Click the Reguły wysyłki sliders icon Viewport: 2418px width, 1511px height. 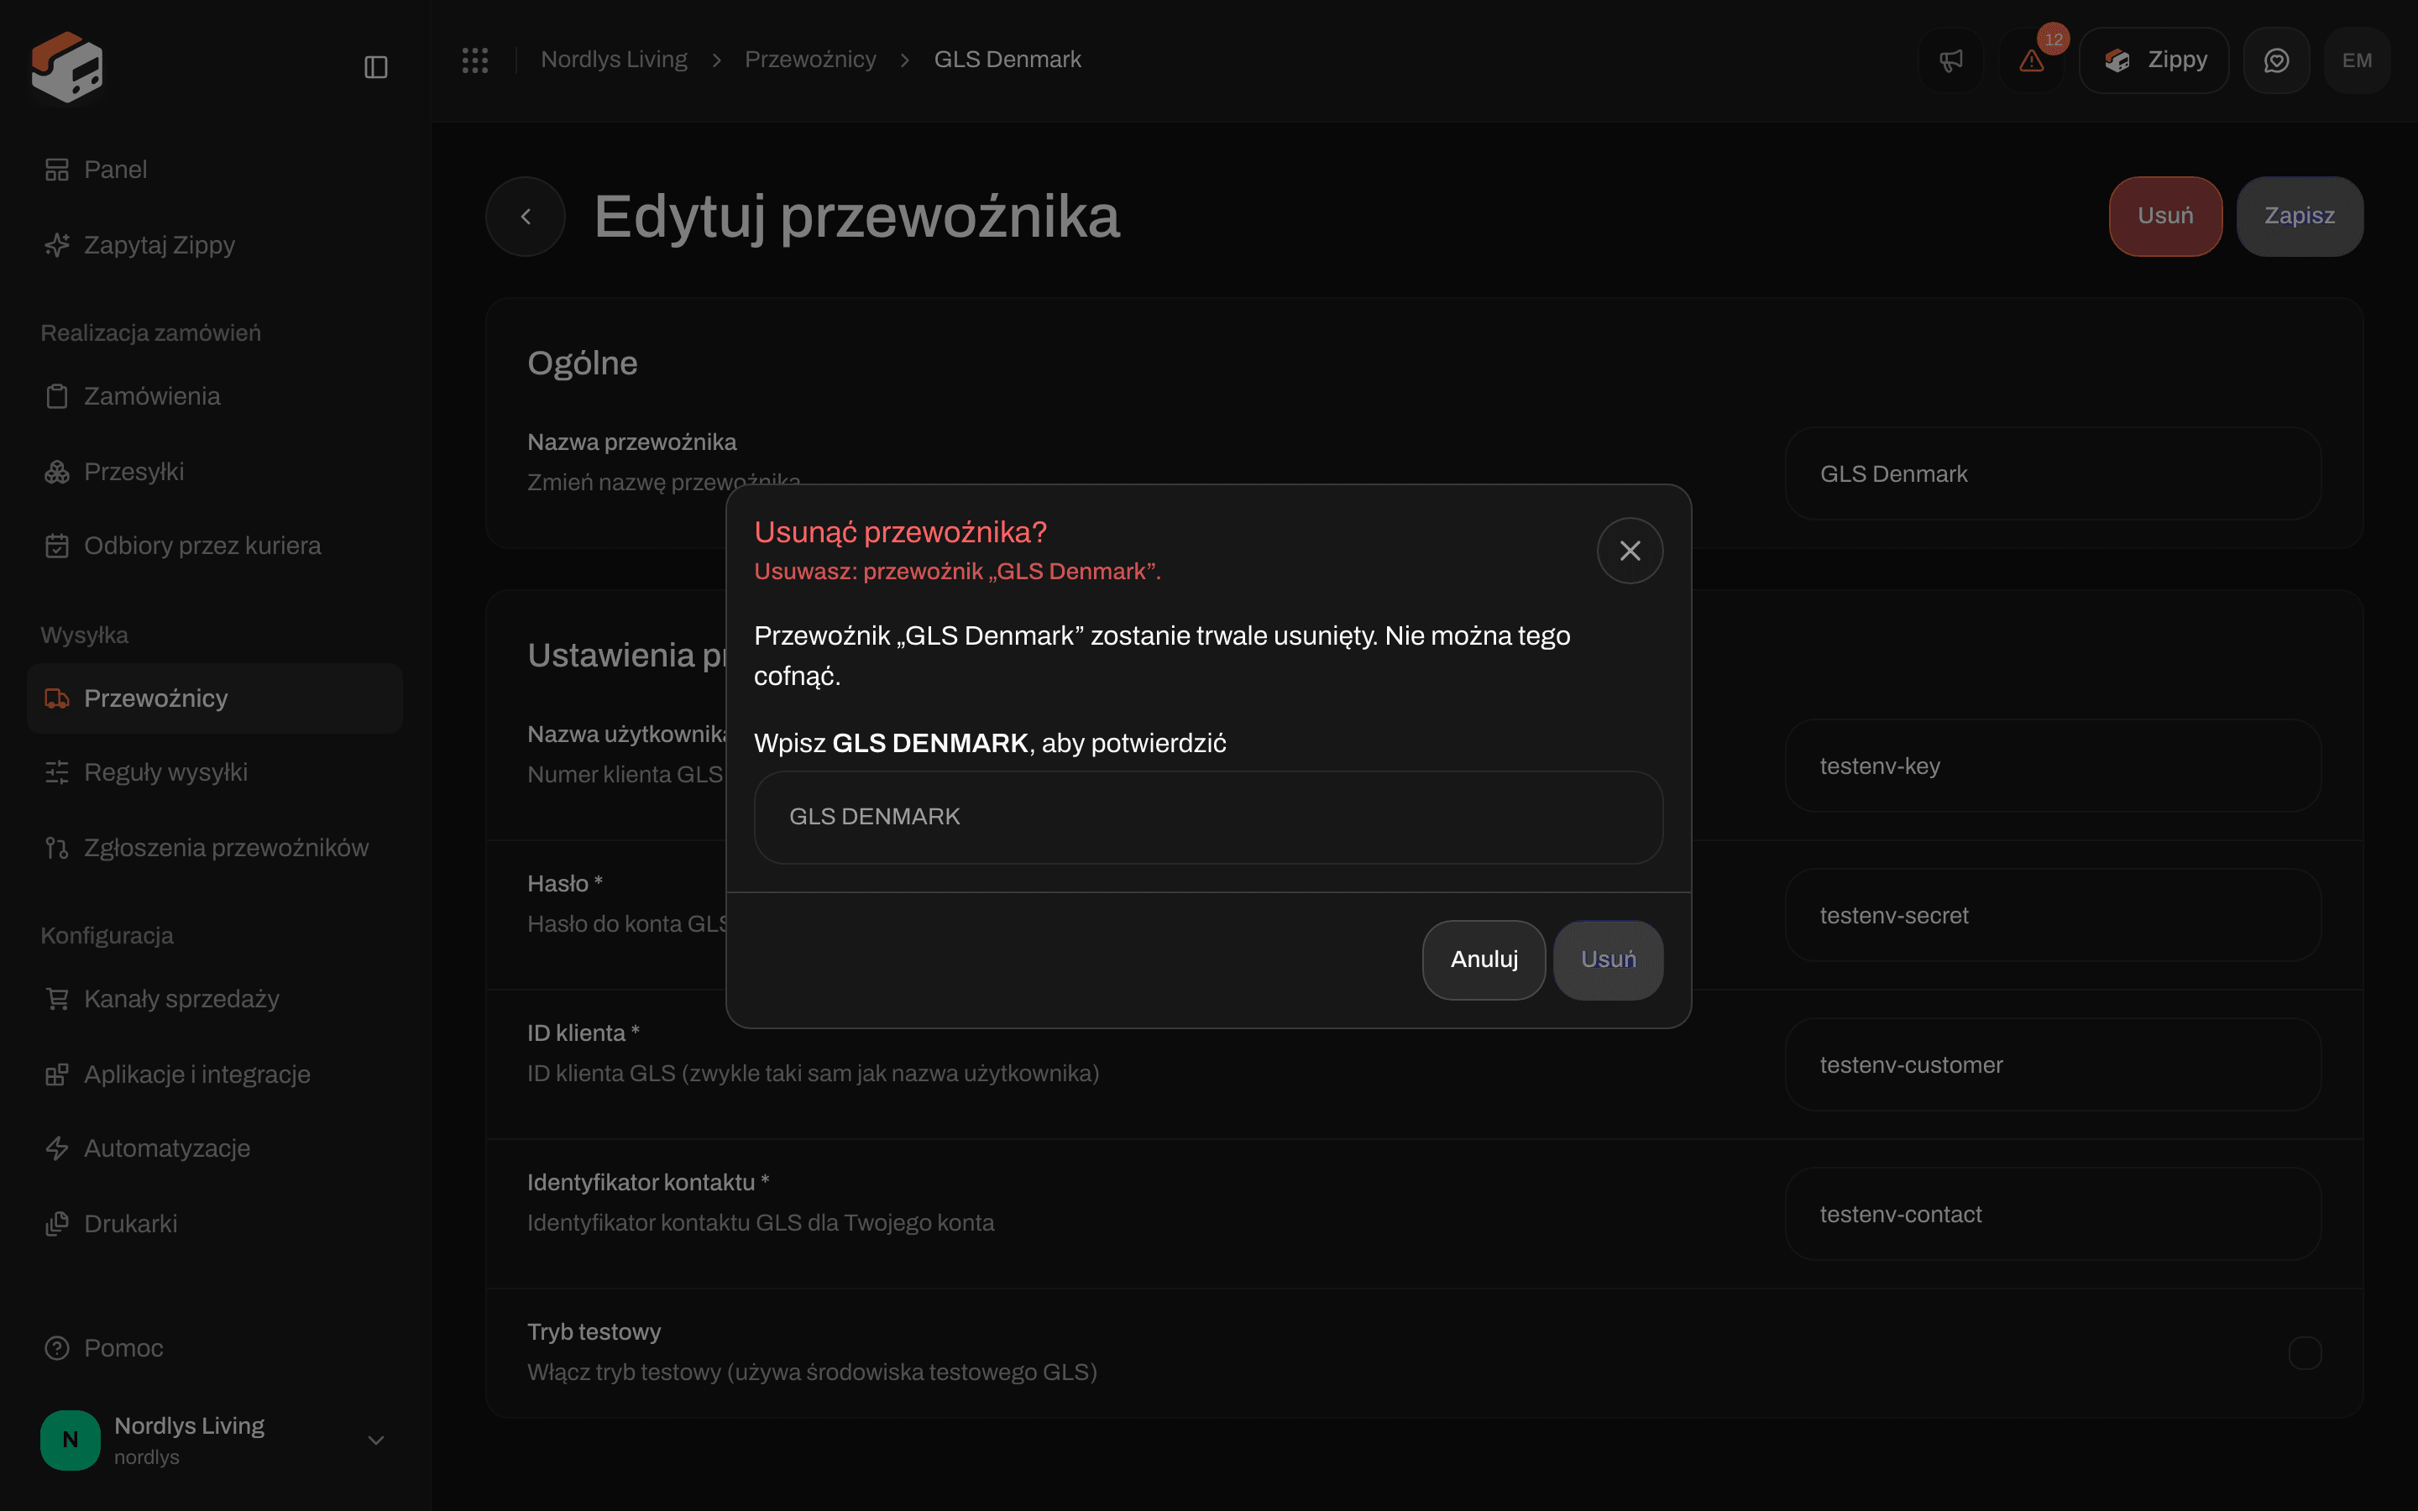[x=57, y=772]
